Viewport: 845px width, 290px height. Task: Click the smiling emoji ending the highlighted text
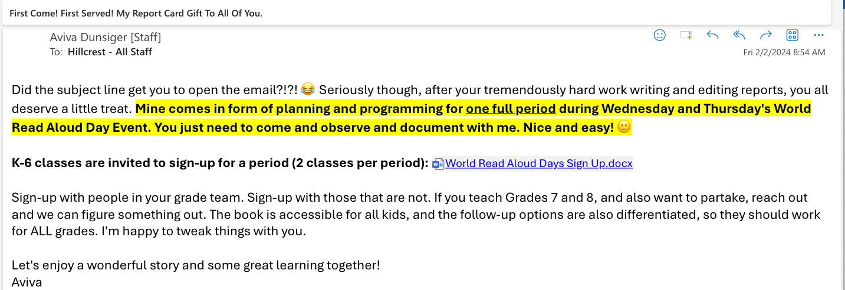[624, 127]
